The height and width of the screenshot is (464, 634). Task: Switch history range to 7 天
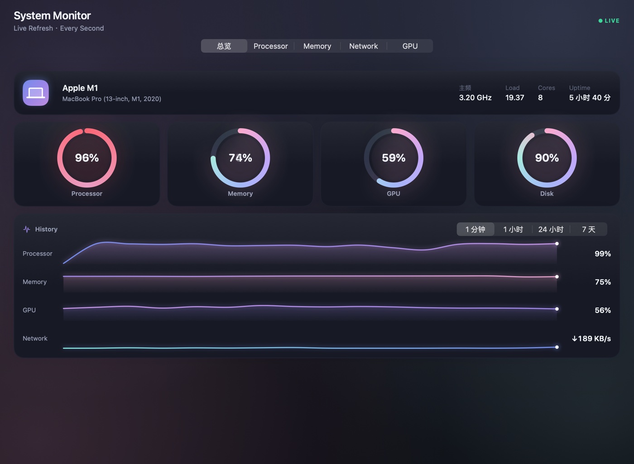click(588, 230)
